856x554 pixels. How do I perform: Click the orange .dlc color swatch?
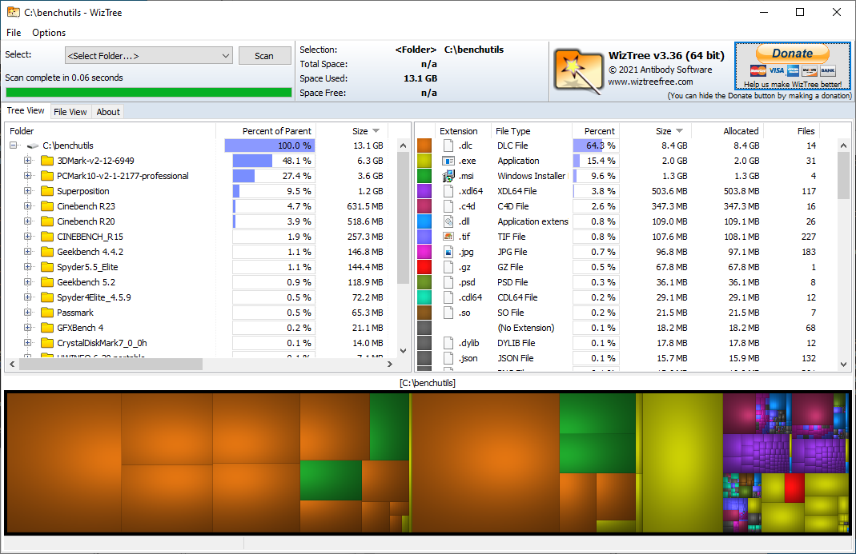point(424,145)
